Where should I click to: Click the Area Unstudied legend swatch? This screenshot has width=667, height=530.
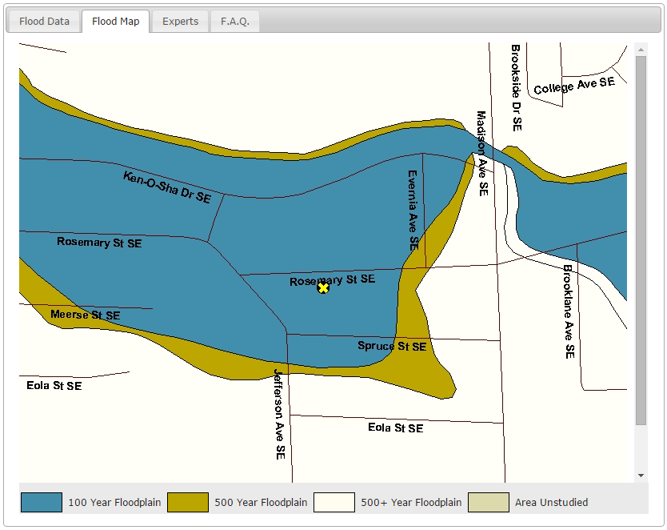pos(489,502)
